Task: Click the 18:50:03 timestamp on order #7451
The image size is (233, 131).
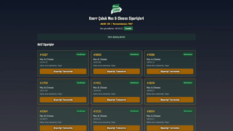Action: [x=97, y=90]
